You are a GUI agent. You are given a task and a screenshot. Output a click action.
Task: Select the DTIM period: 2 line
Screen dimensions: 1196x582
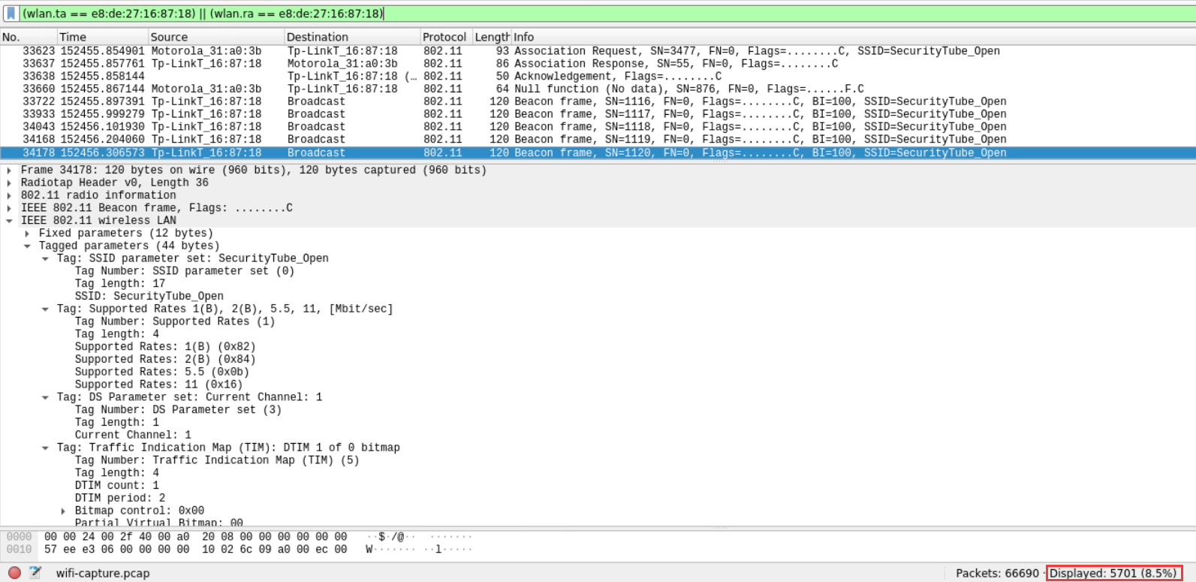click(120, 498)
